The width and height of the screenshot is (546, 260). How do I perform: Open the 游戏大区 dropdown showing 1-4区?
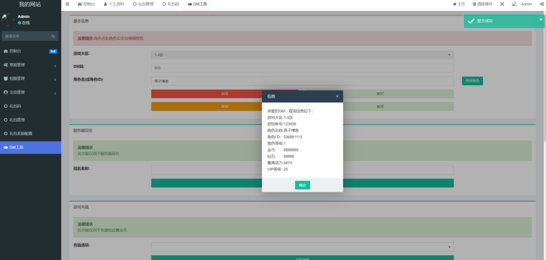[x=302, y=55]
